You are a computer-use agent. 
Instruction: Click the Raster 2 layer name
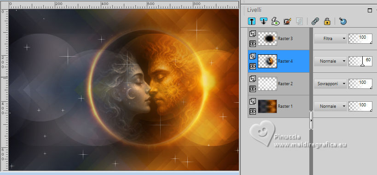(285, 84)
